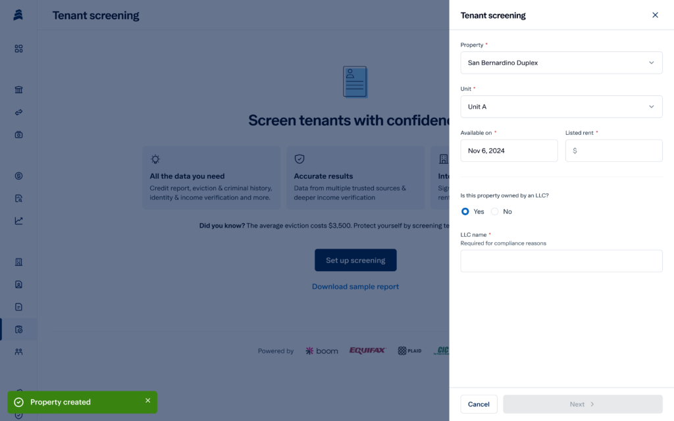Focus the Listed rent input field
Image resolution: width=674 pixels, height=421 pixels.
point(614,151)
